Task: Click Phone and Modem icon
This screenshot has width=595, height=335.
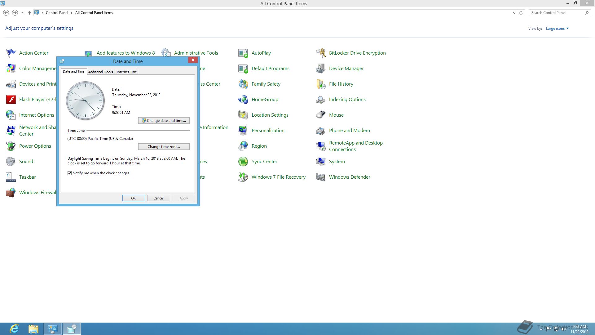Action: [321, 131]
